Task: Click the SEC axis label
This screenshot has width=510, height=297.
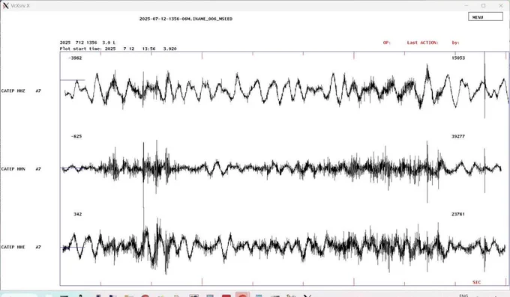Action: pyautogui.click(x=476, y=282)
